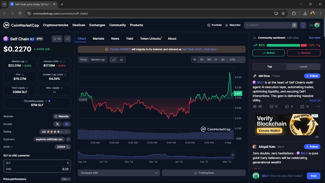325x183 pixels.
Task: Open Compare with dropdown
Action: pos(119,173)
